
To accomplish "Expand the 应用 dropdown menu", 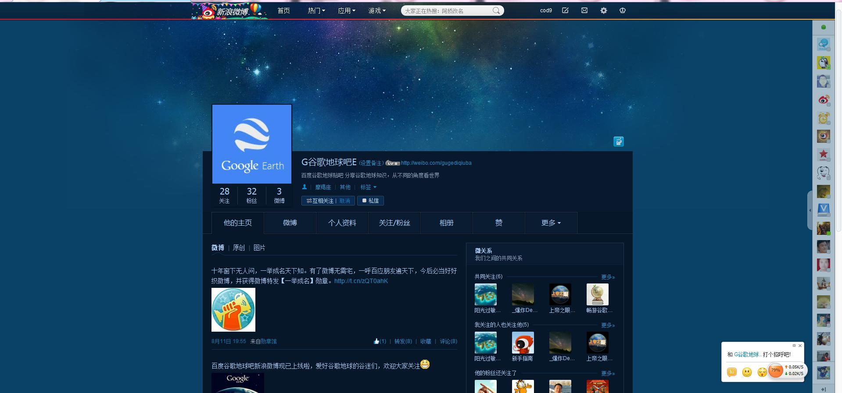I will 347,11.
